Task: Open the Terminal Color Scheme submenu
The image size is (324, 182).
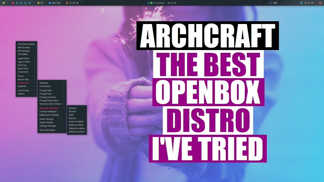Action: [x=52, y=104]
